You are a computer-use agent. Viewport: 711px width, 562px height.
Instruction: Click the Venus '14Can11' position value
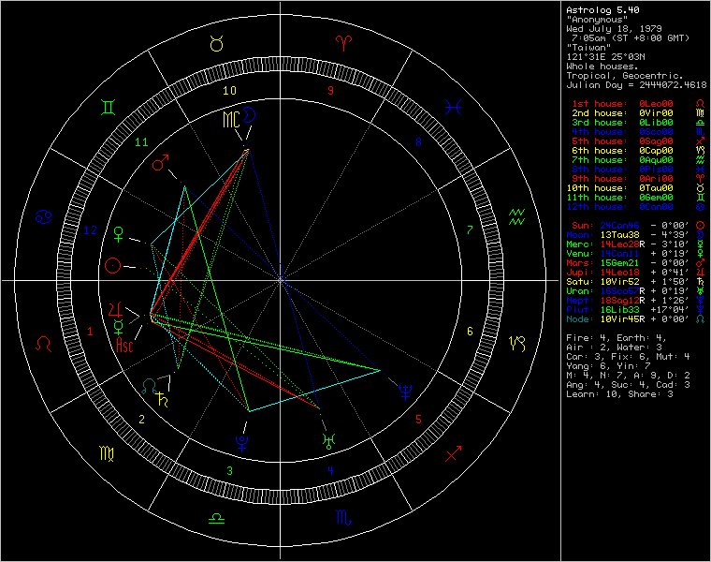(620, 254)
